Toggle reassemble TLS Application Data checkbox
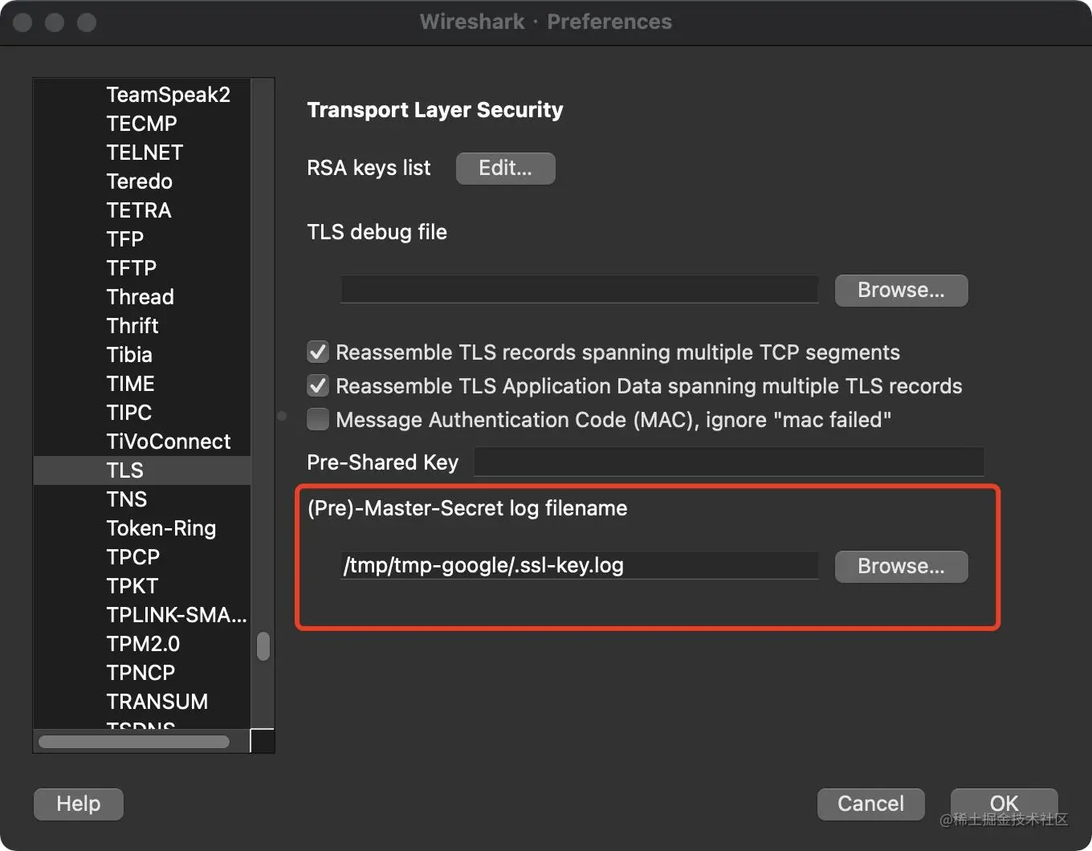Viewport: 1092px width, 851px height. [318, 386]
